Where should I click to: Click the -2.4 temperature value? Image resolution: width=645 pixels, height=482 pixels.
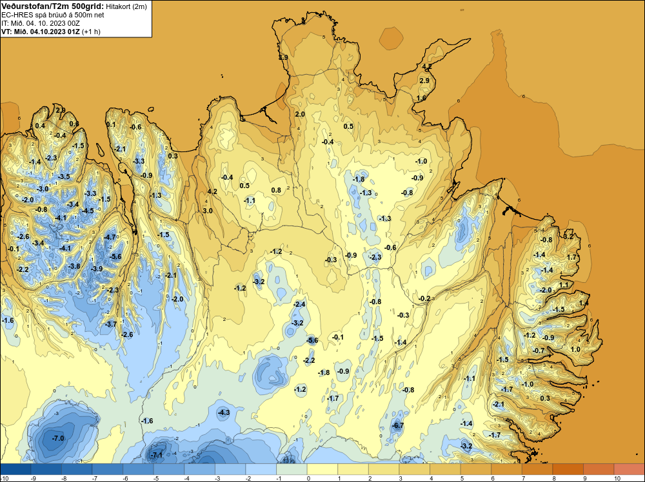[x=299, y=305]
